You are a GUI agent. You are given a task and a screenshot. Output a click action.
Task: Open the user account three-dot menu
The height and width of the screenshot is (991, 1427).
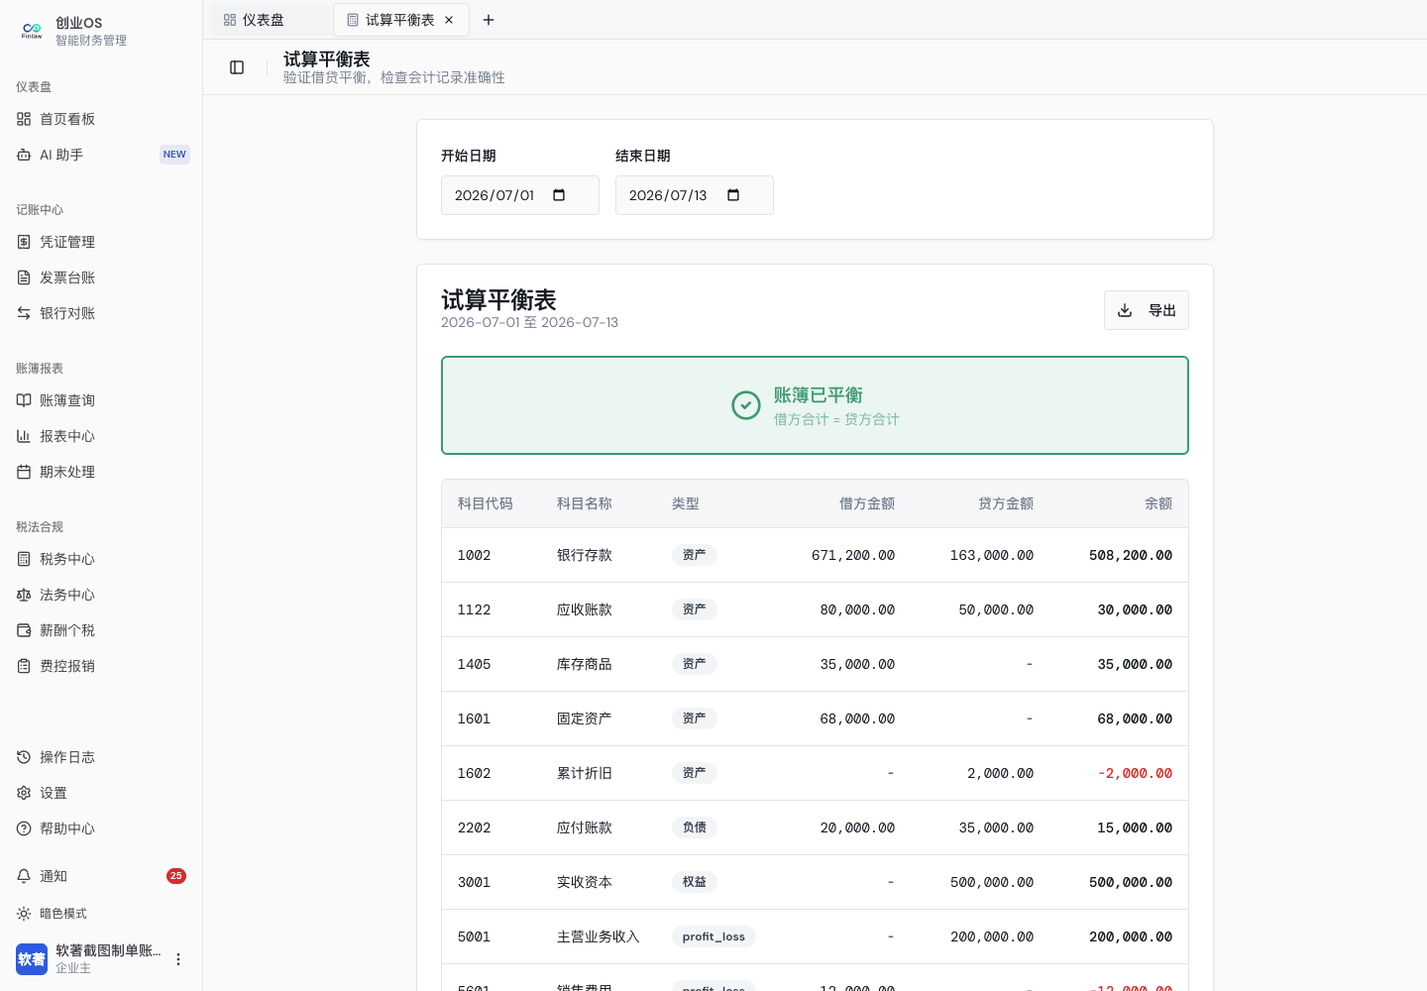178,959
